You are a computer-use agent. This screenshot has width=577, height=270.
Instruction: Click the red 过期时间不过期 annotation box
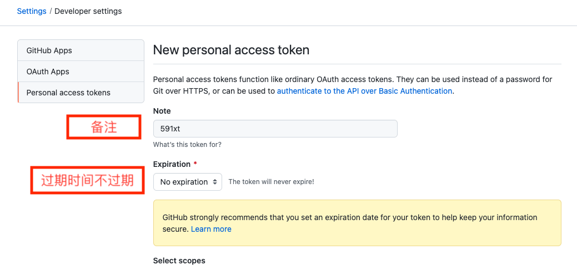[x=87, y=180]
